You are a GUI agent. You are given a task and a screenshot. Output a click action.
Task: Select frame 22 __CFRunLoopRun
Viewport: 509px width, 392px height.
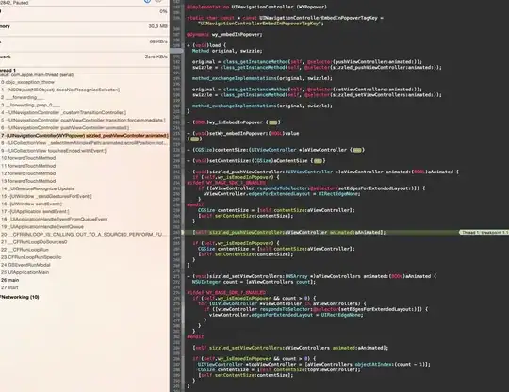pos(25,250)
